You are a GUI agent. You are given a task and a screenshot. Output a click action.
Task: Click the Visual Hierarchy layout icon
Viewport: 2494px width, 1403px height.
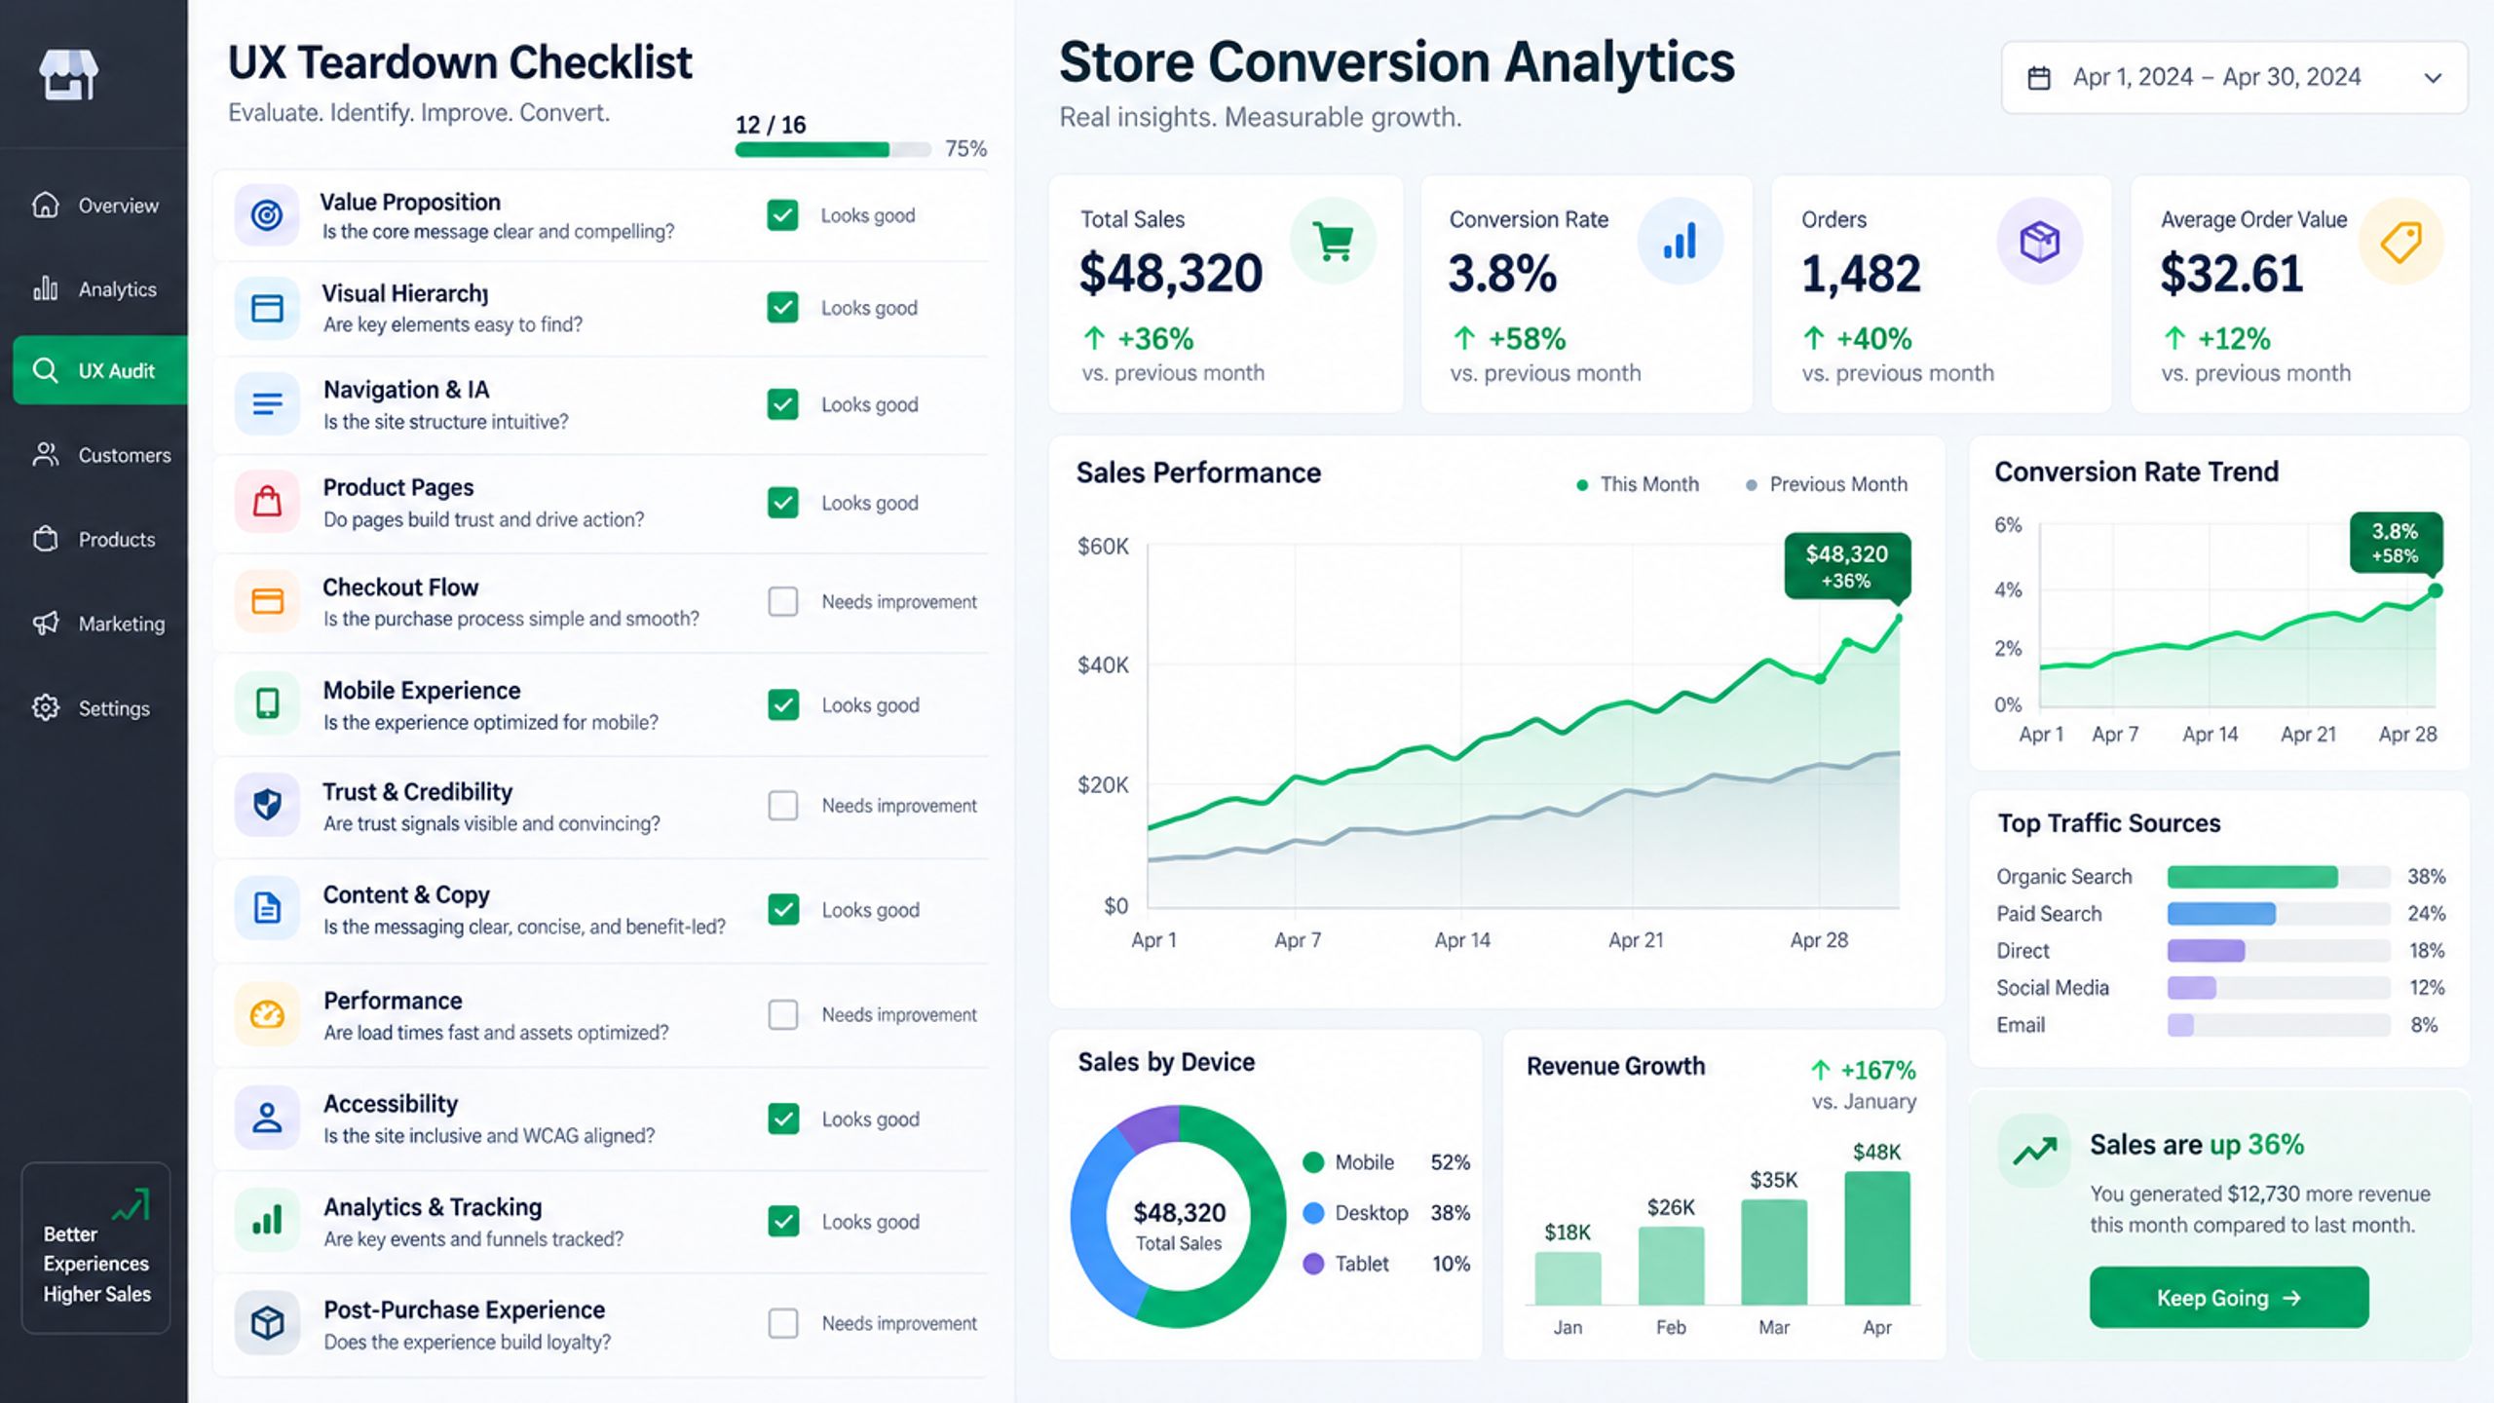tap(267, 308)
